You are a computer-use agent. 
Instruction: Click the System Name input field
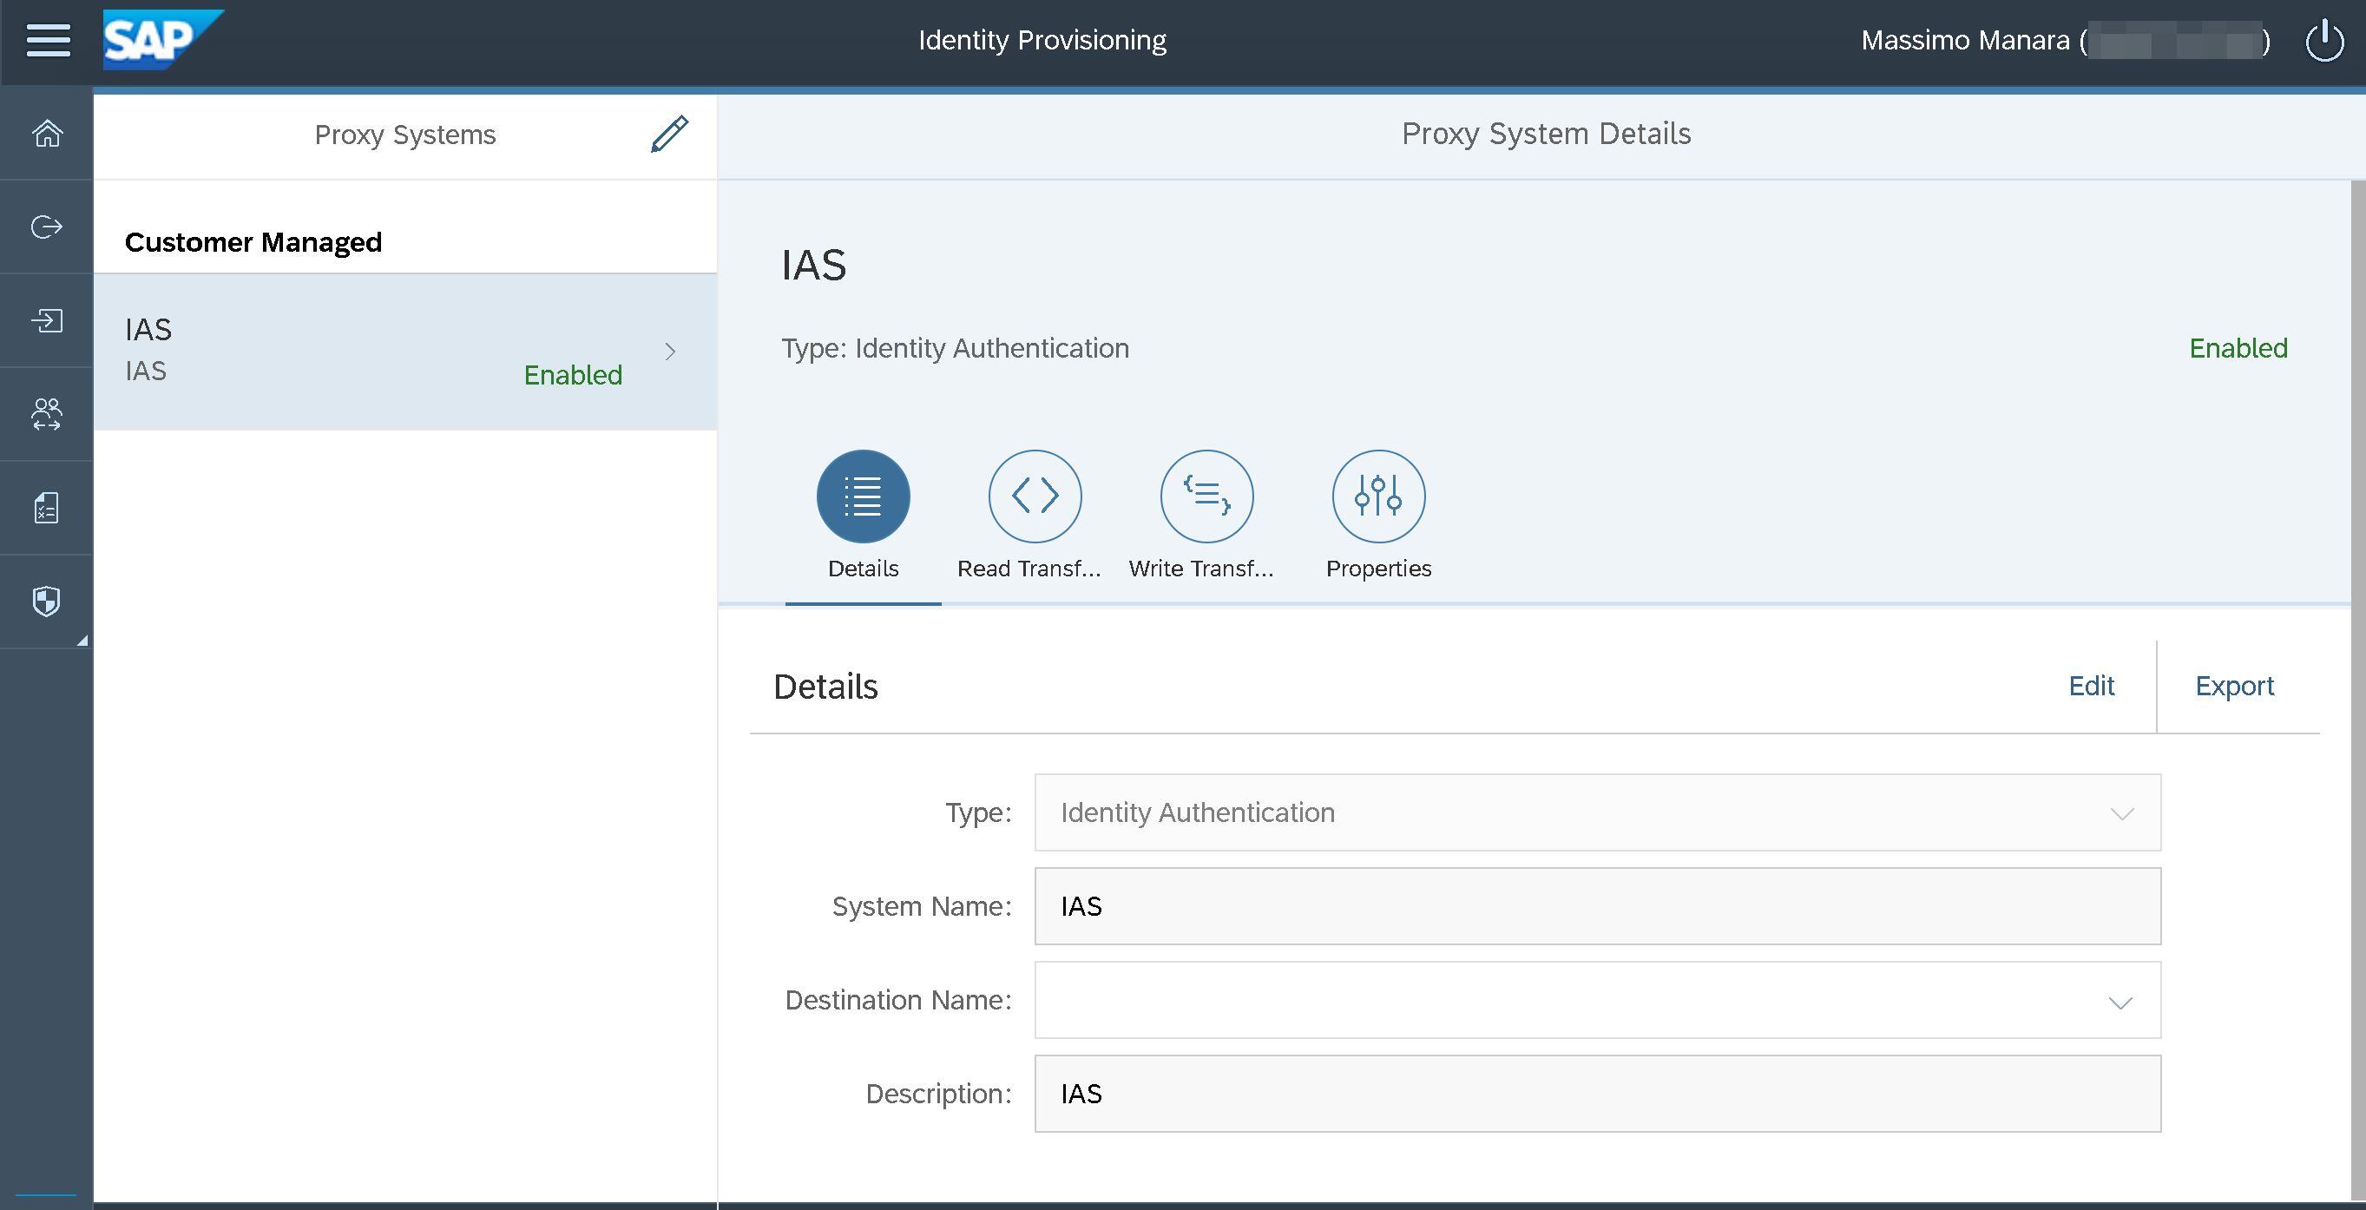[1597, 906]
